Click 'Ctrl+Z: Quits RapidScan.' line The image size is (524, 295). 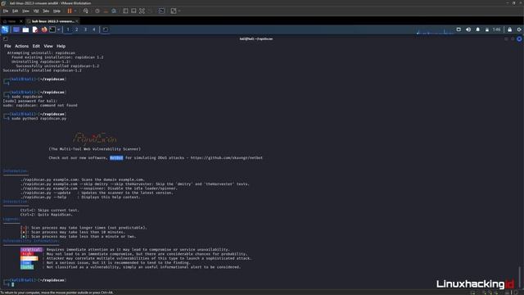tap(46, 215)
